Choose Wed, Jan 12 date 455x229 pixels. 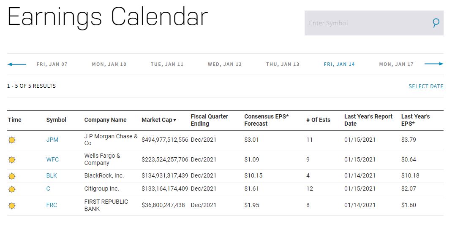point(224,65)
